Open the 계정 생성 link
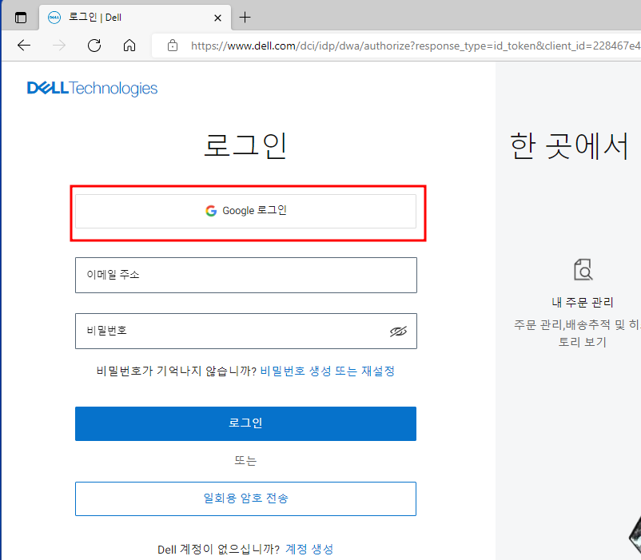This screenshot has width=641, height=560. (309, 549)
